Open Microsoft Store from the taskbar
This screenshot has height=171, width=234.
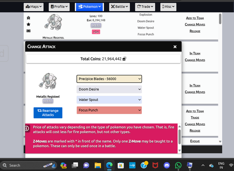click(x=121, y=165)
